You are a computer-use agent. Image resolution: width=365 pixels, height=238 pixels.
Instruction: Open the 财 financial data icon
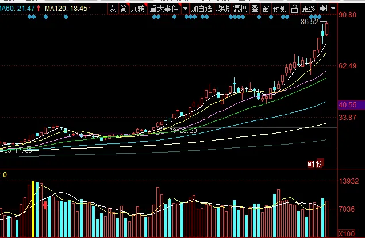pyautogui.click(x=311, y=165)
